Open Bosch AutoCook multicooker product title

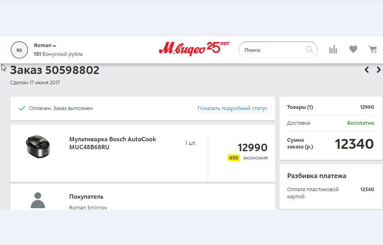[x=112, y=143]
